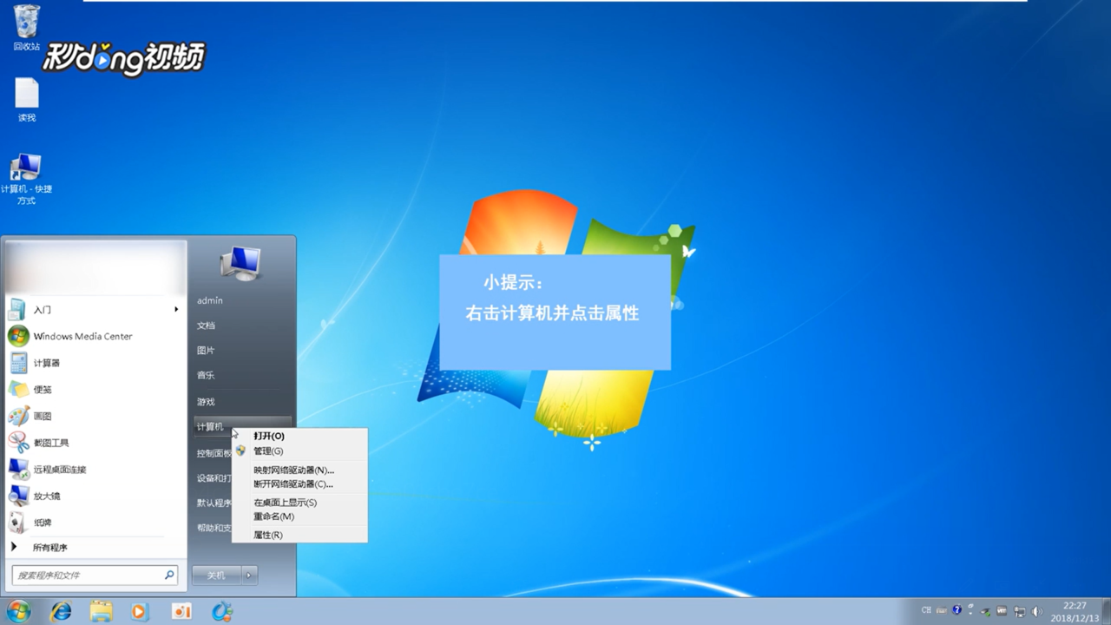This screenshot has width=1111, height=625.
Task: Open the Recycle Bin desktop icon
Action: (27, 27)
